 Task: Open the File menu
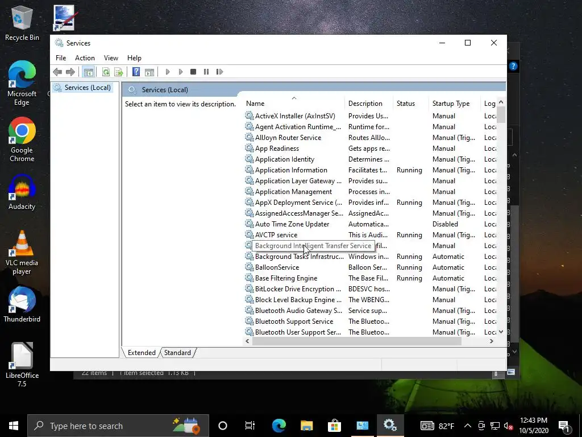tap(61, 58)
